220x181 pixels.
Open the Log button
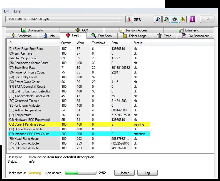(147, 173)
